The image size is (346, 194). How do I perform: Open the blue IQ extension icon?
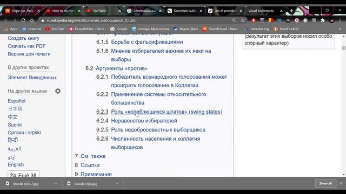coord(280,20)
